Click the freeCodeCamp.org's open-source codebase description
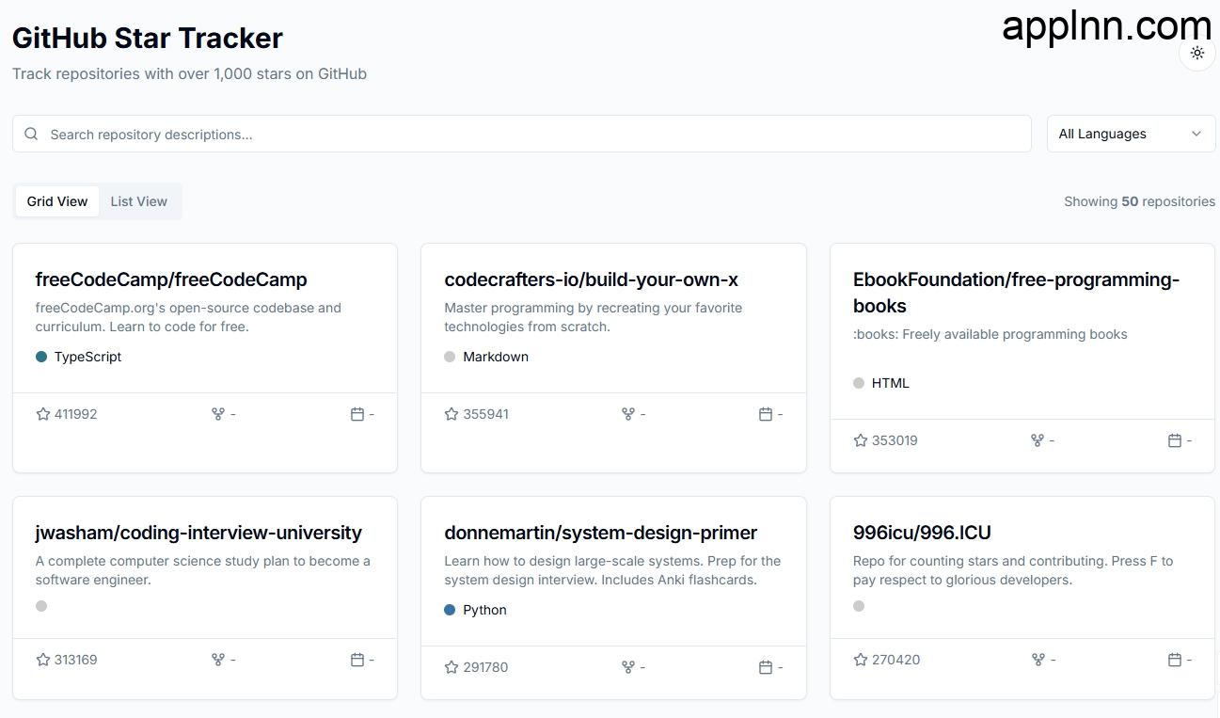The height and width of the screenshot is (718, 1220). tap(188, 317)
